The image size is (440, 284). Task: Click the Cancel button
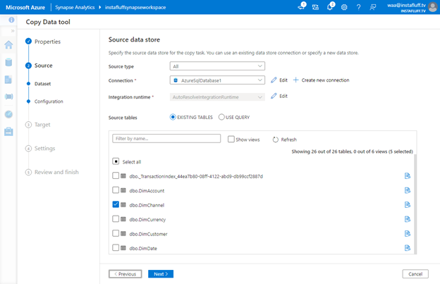[x=415, y=274]
